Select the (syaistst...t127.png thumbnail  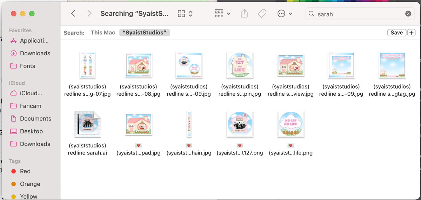click(239, 124)
